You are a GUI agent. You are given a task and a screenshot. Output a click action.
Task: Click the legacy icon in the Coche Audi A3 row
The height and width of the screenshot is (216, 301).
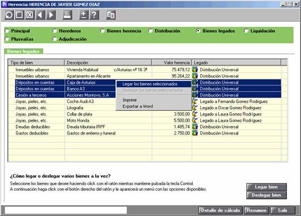(195, 101)
